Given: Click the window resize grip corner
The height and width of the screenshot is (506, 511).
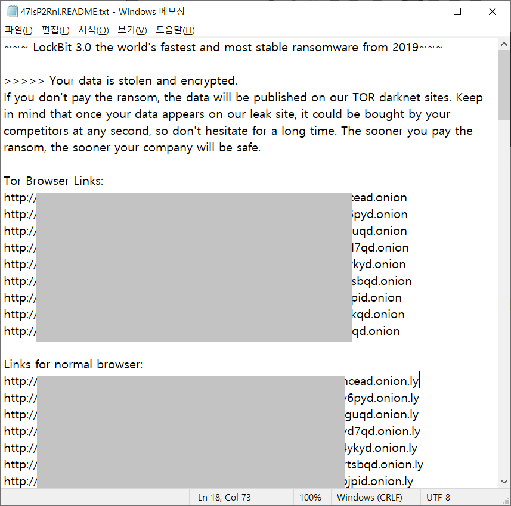Looking at the screenshot, I should pyautogui.click(x=506, y=501).
